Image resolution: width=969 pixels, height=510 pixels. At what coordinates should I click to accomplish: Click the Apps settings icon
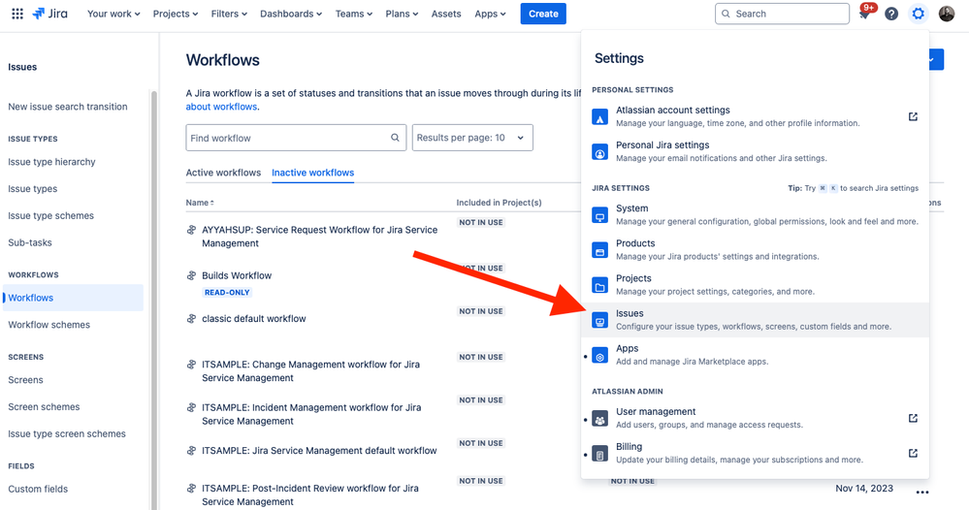coord(599,356)
